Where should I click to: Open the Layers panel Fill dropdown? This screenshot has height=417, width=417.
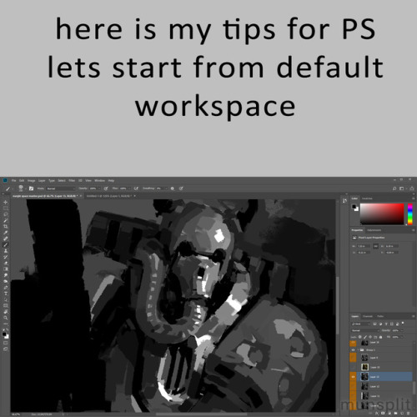click(402, 337)
